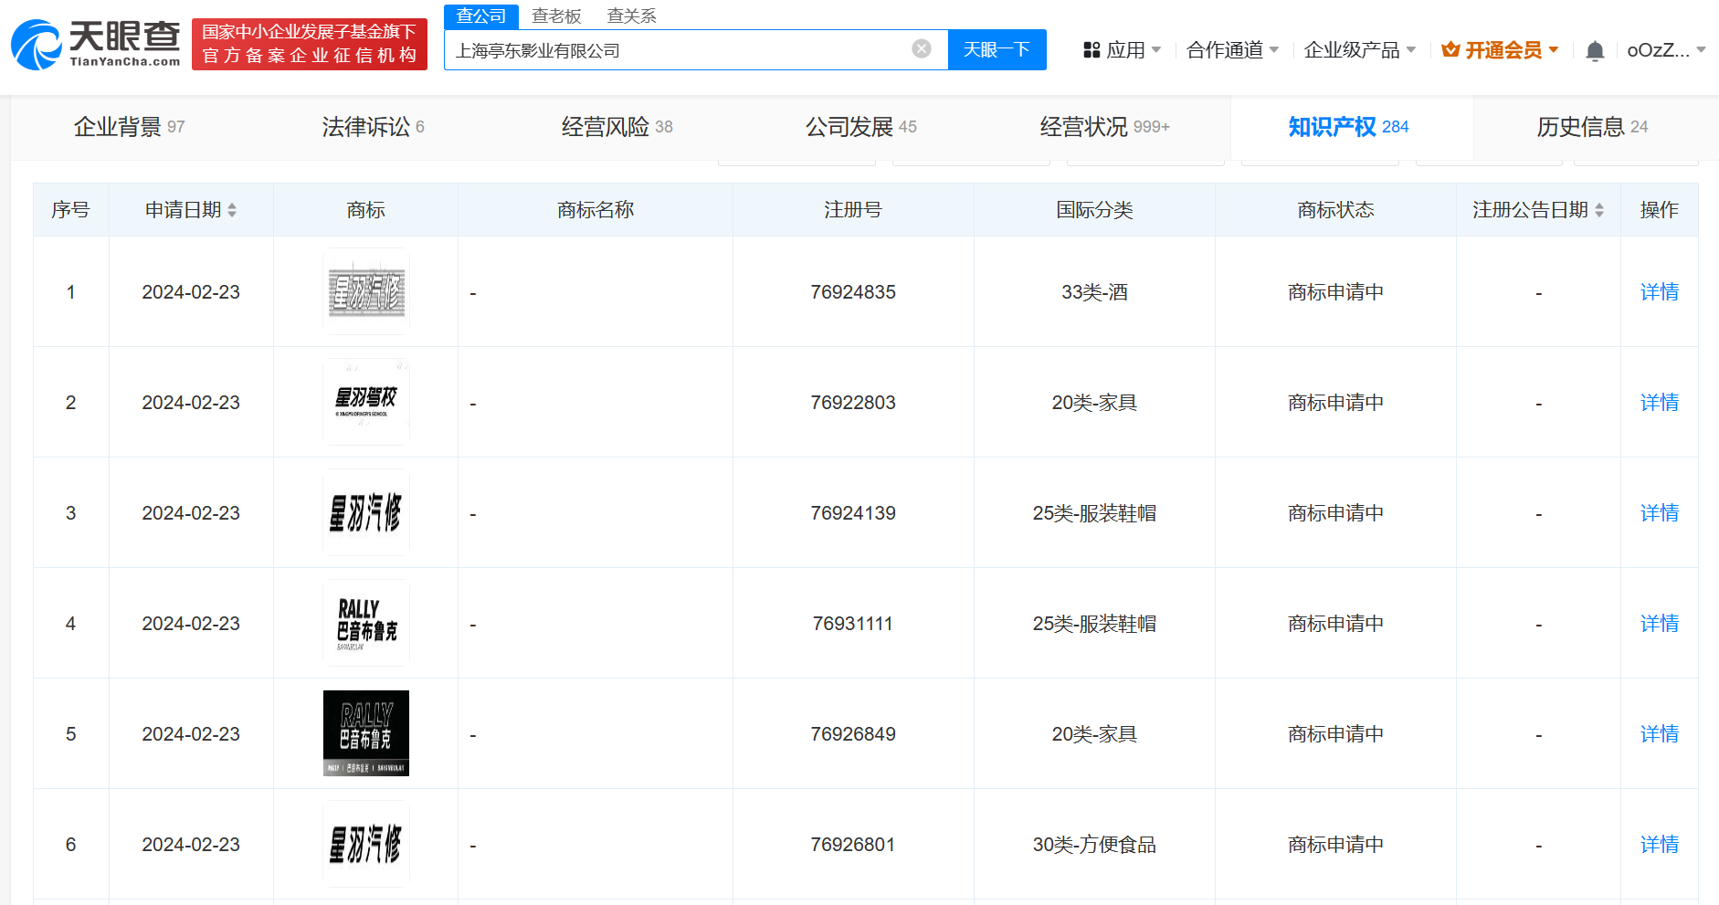Click the 开通会员 crown icon
The height and width of the screenshot is (905, 1719).
pyautogui.click(x=1450, y=50)
